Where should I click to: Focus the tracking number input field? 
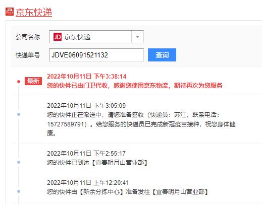tap(96, 55)
